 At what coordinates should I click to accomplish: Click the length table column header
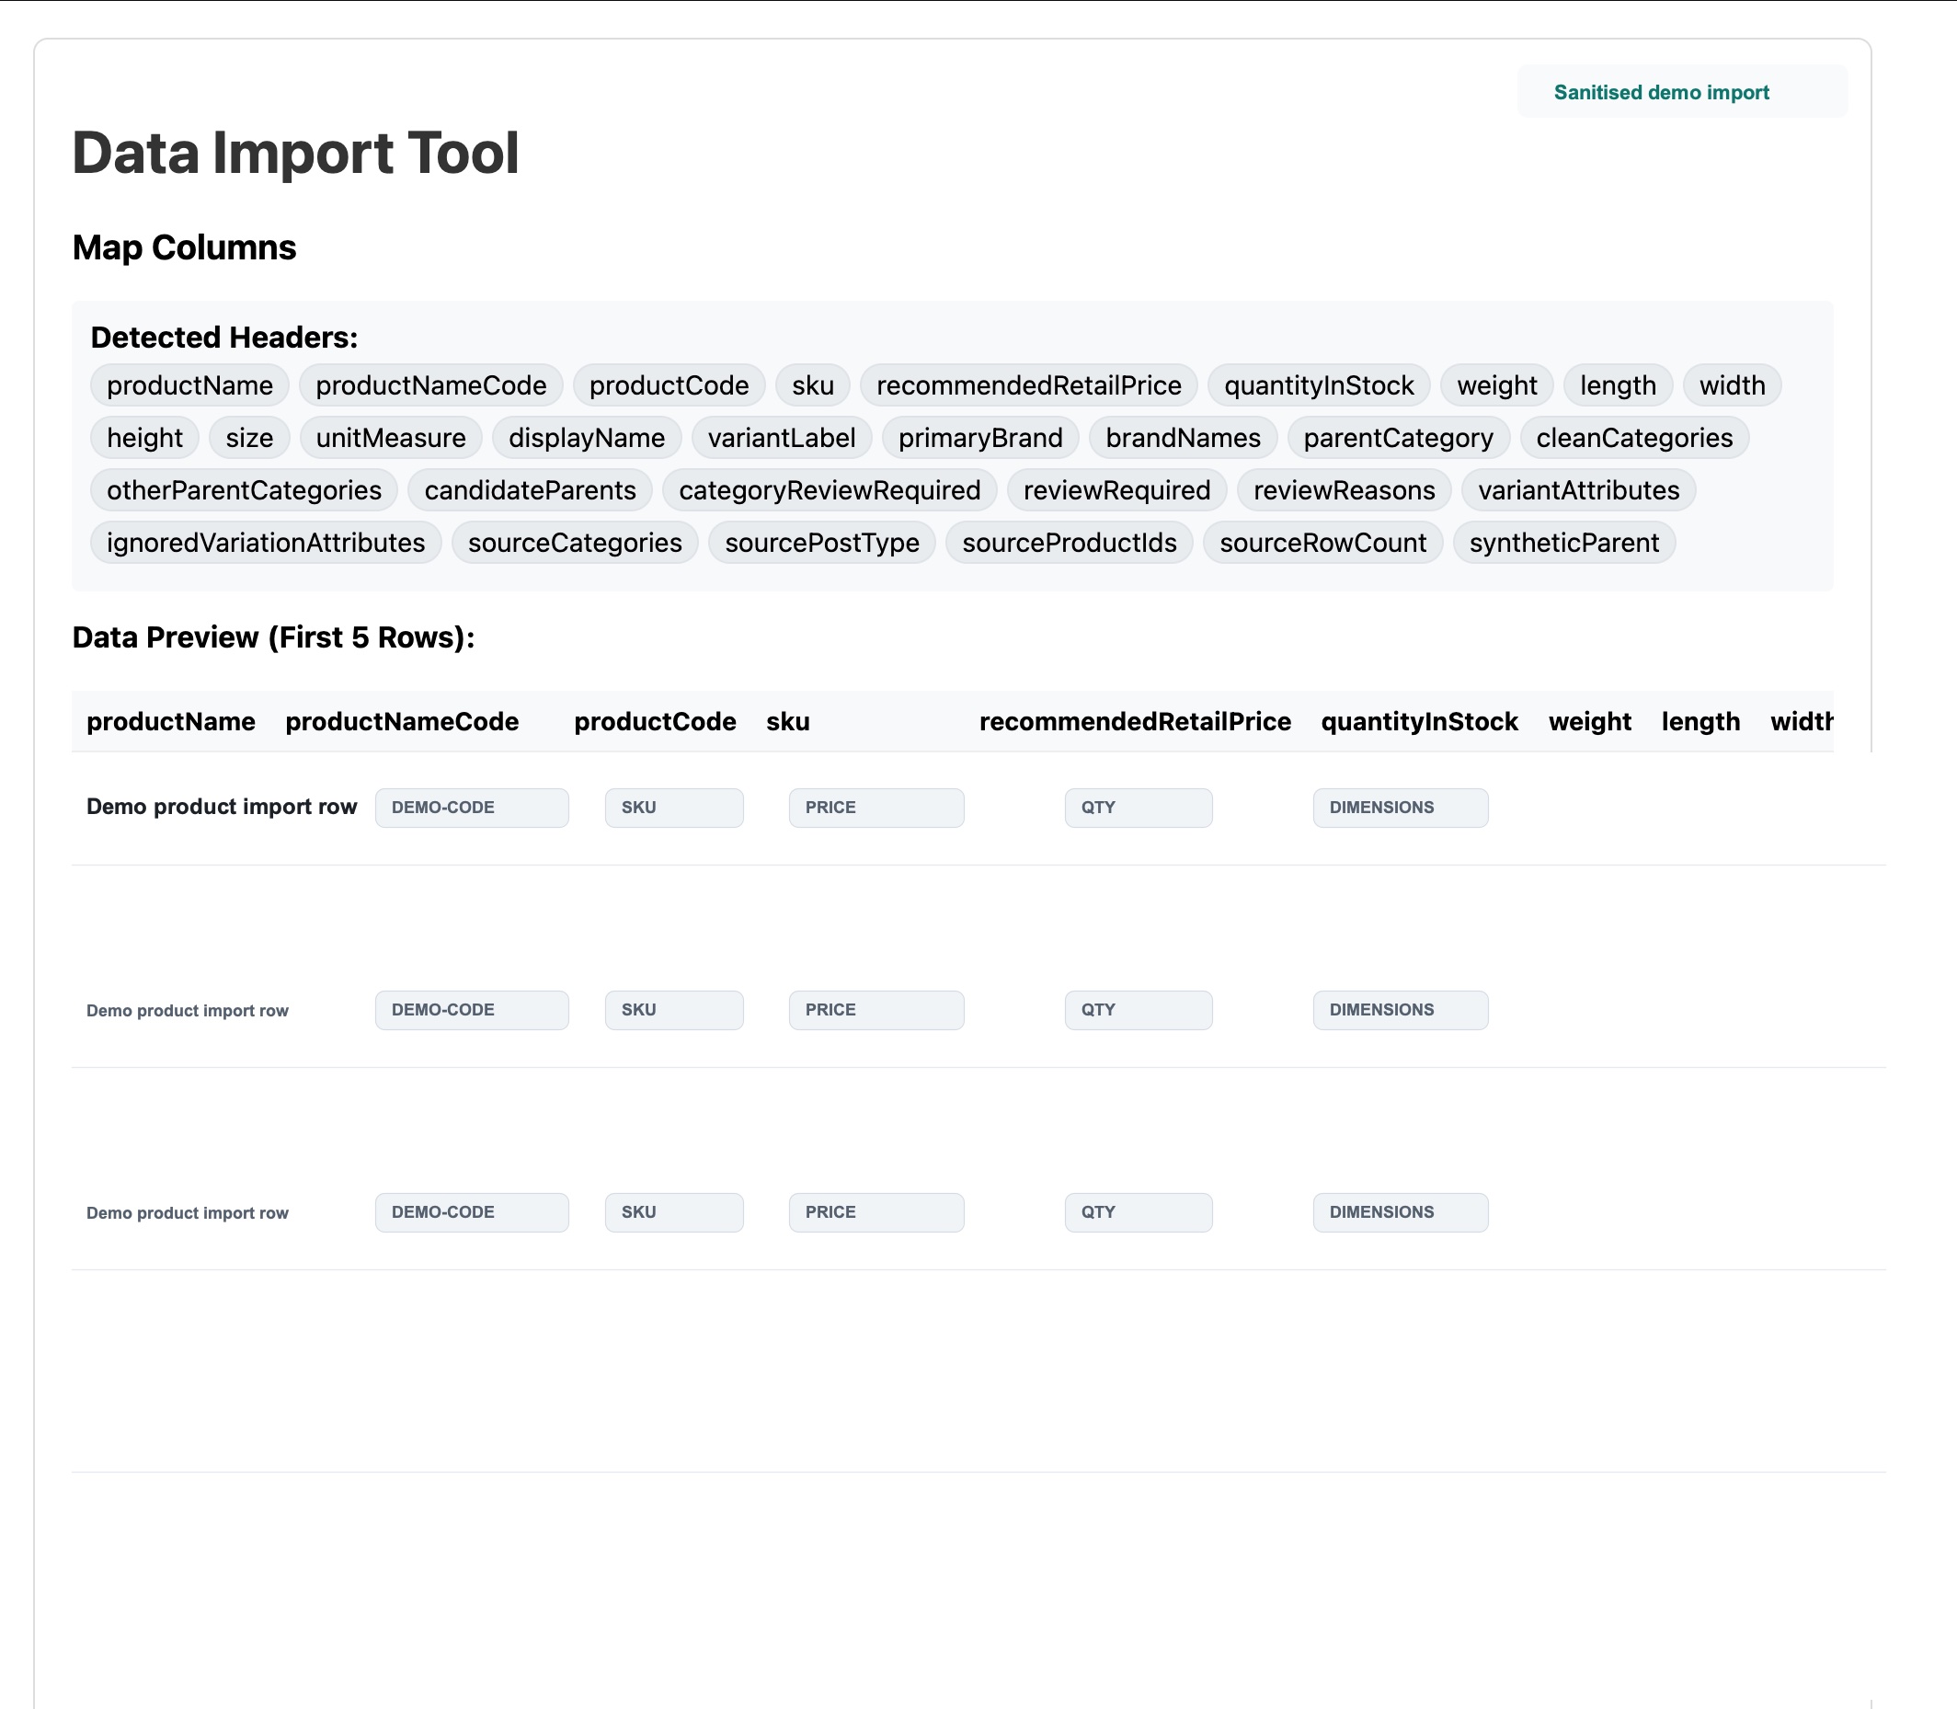tap(1700, 722)
